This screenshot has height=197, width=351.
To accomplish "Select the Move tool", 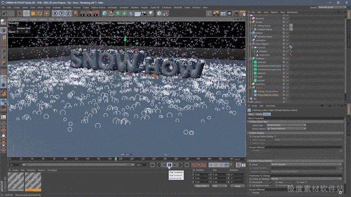I will point(27,13).
